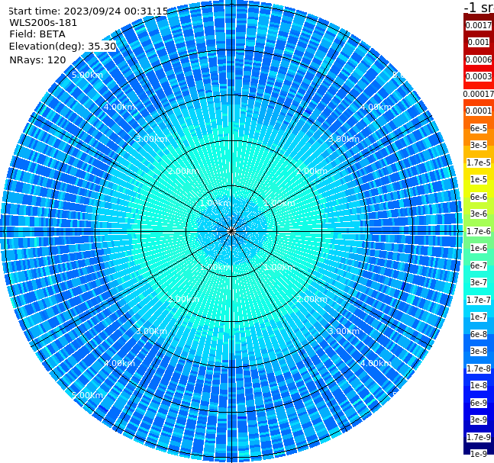Click the 3e-5 colorbar tick label
This screenshot has height=463, width=494.
coord(479,145)
